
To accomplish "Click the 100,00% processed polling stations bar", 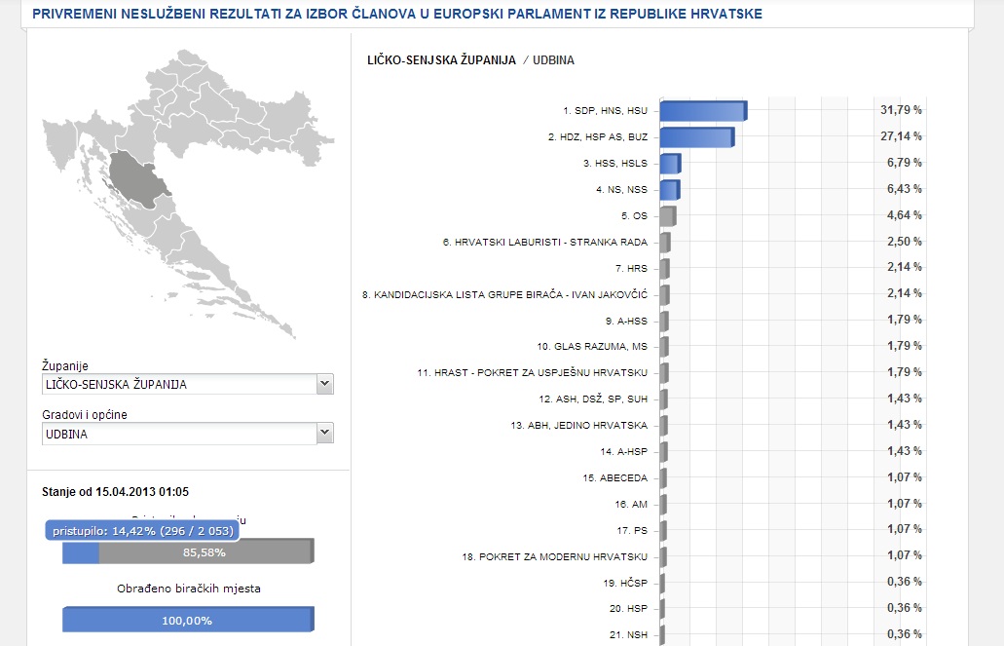I will 188,620.
